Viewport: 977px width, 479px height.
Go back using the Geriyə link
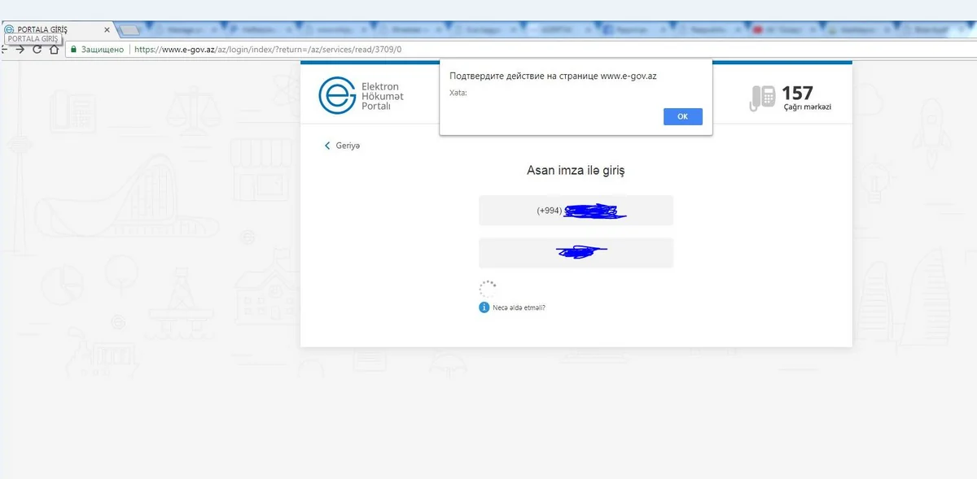343,146
